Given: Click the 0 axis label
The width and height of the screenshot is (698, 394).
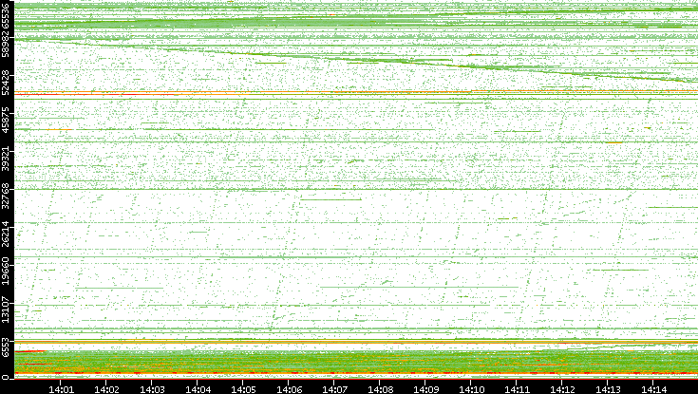Looking at the screenshot, I should pyautogui.click(x=6, y=378).
